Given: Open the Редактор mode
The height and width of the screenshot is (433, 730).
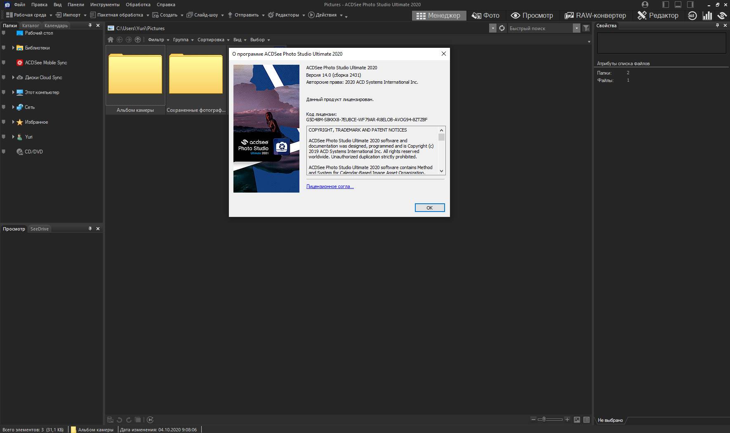Looking at the screenshot, I should coord(658,15).
